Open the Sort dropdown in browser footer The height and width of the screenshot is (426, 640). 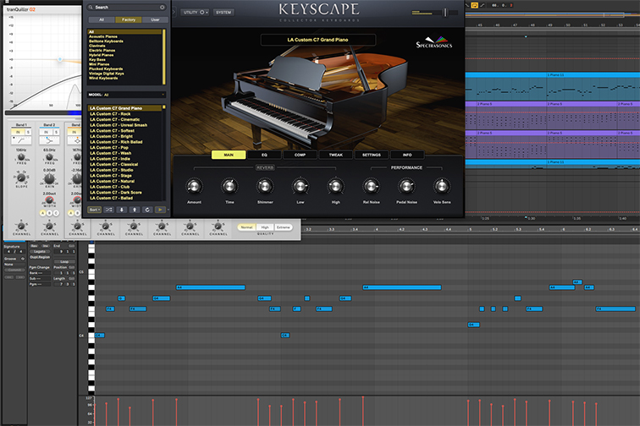point(94,210)
